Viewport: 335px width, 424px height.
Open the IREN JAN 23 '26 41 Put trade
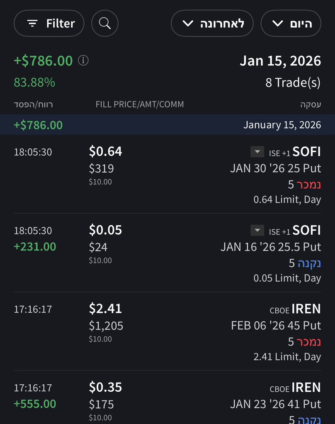point(276,404)
